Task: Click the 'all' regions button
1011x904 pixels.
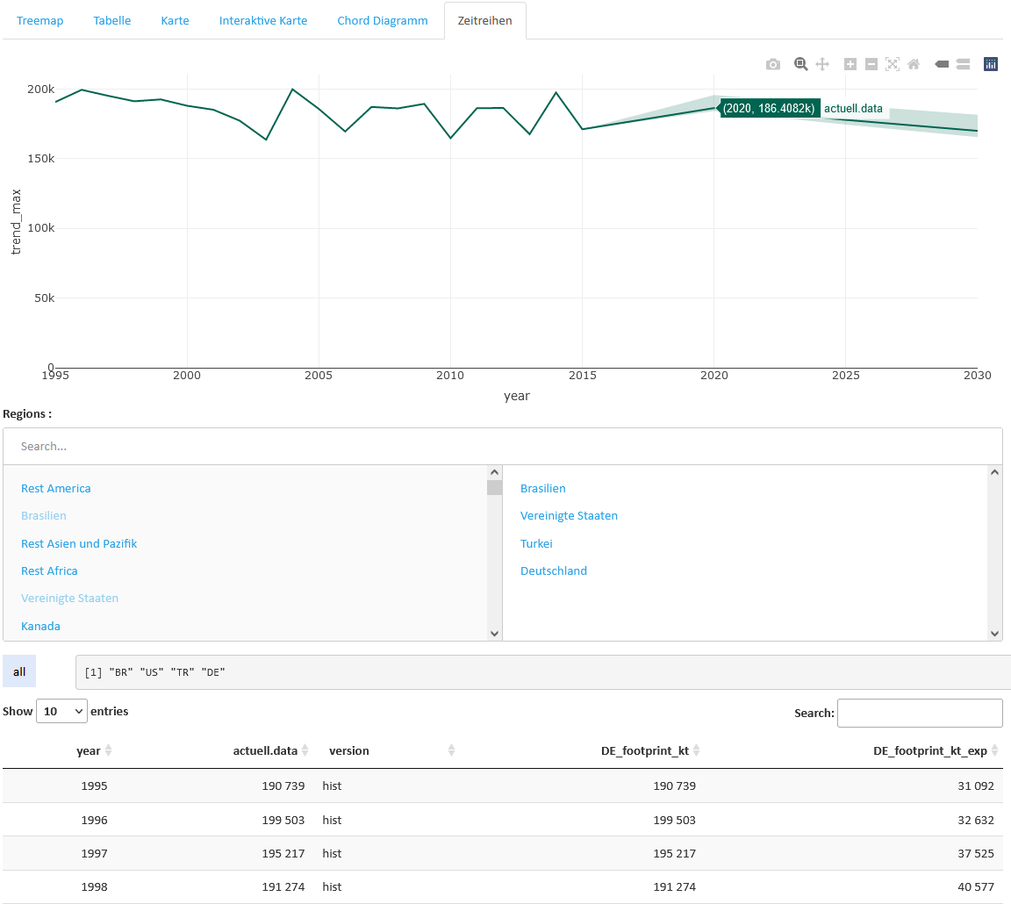Action: point(19,671)
